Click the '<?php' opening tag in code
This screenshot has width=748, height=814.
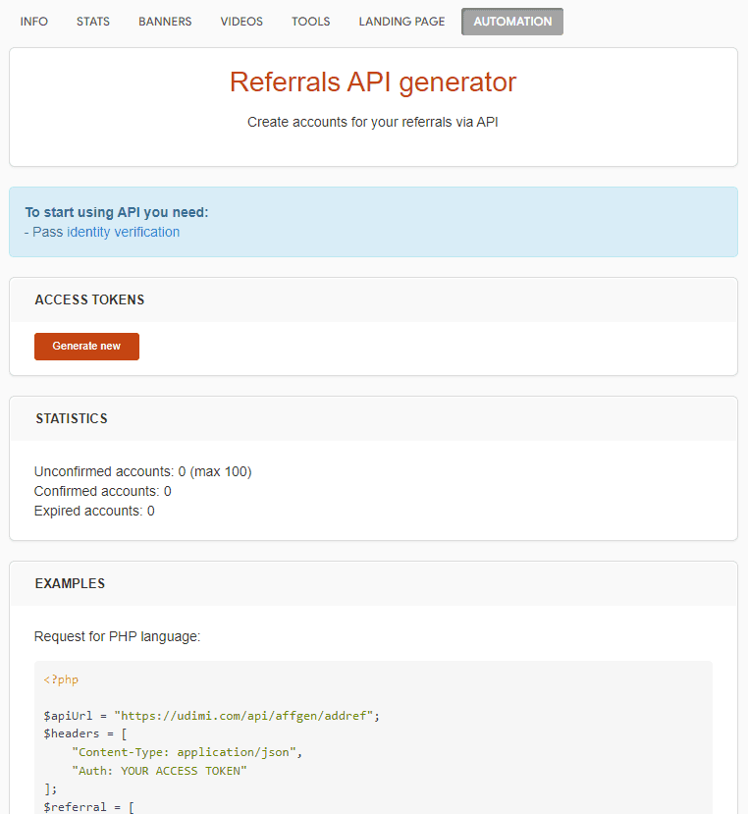61,679
